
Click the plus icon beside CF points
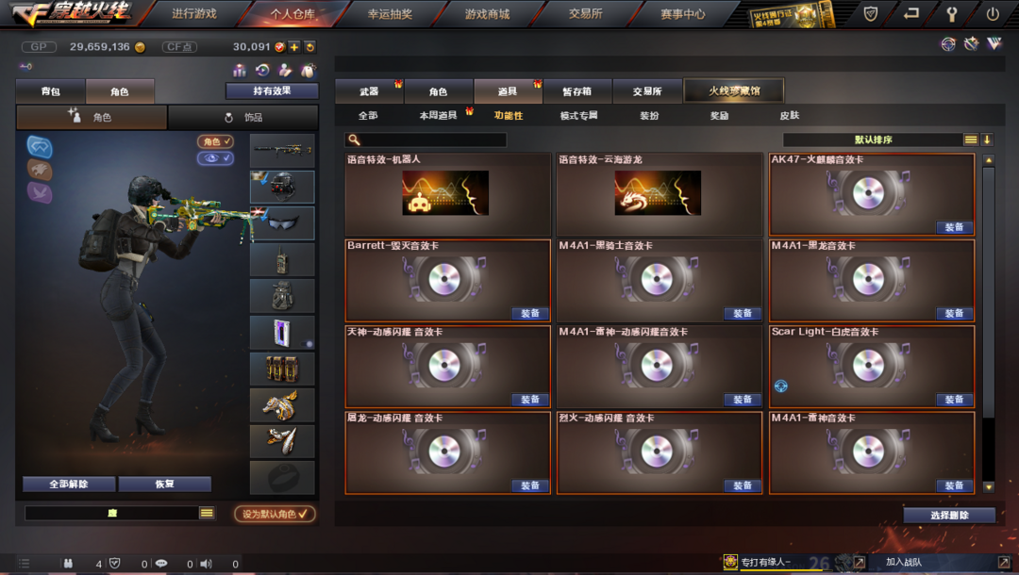click(294, 47)
